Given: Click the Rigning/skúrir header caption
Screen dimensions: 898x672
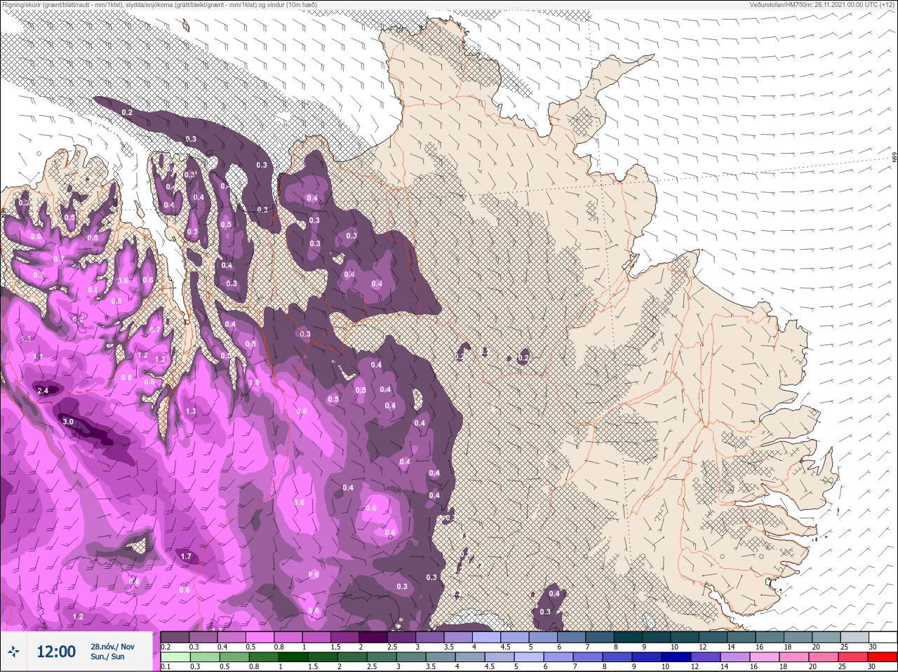Looking at the screenshot, I should (x=159, y=5).
